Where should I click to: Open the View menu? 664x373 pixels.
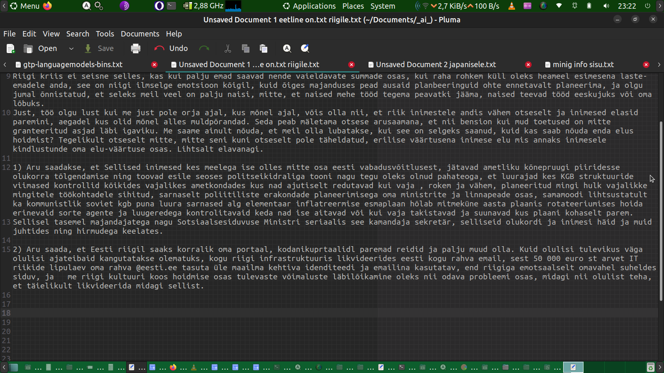[x=51, y=34]
